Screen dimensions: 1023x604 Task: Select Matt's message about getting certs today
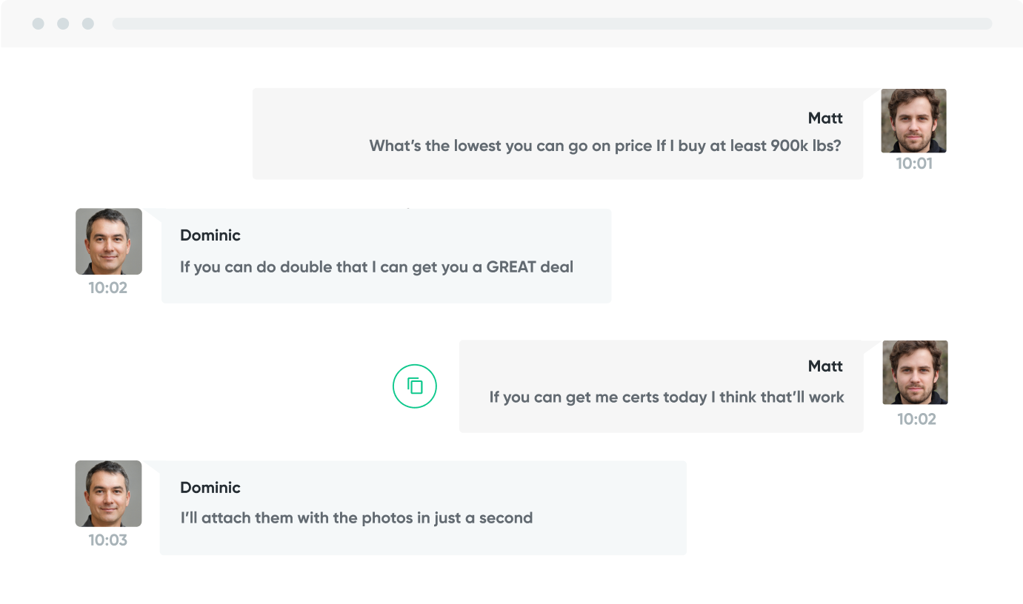click(x=667, y=397)
